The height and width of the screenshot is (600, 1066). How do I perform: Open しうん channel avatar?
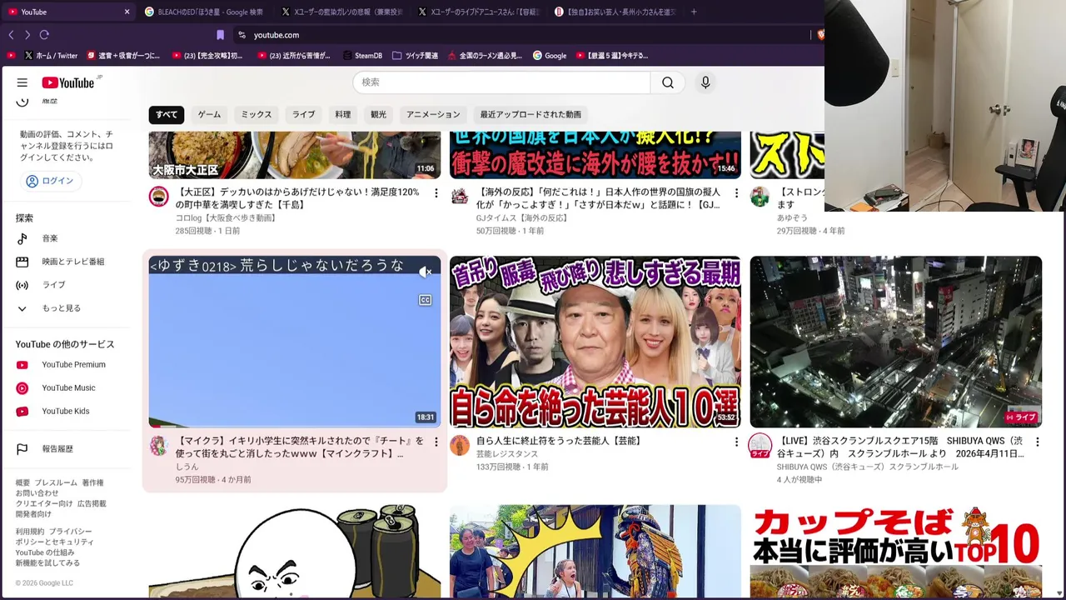pos(158,446)
